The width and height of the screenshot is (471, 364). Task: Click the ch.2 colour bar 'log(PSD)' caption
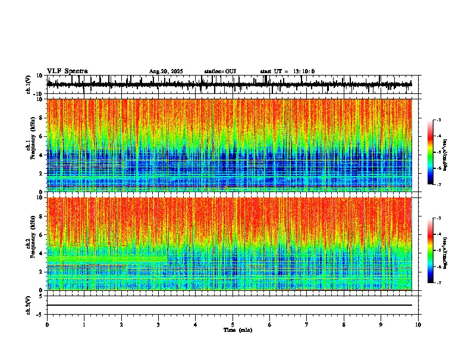point(445,253)
